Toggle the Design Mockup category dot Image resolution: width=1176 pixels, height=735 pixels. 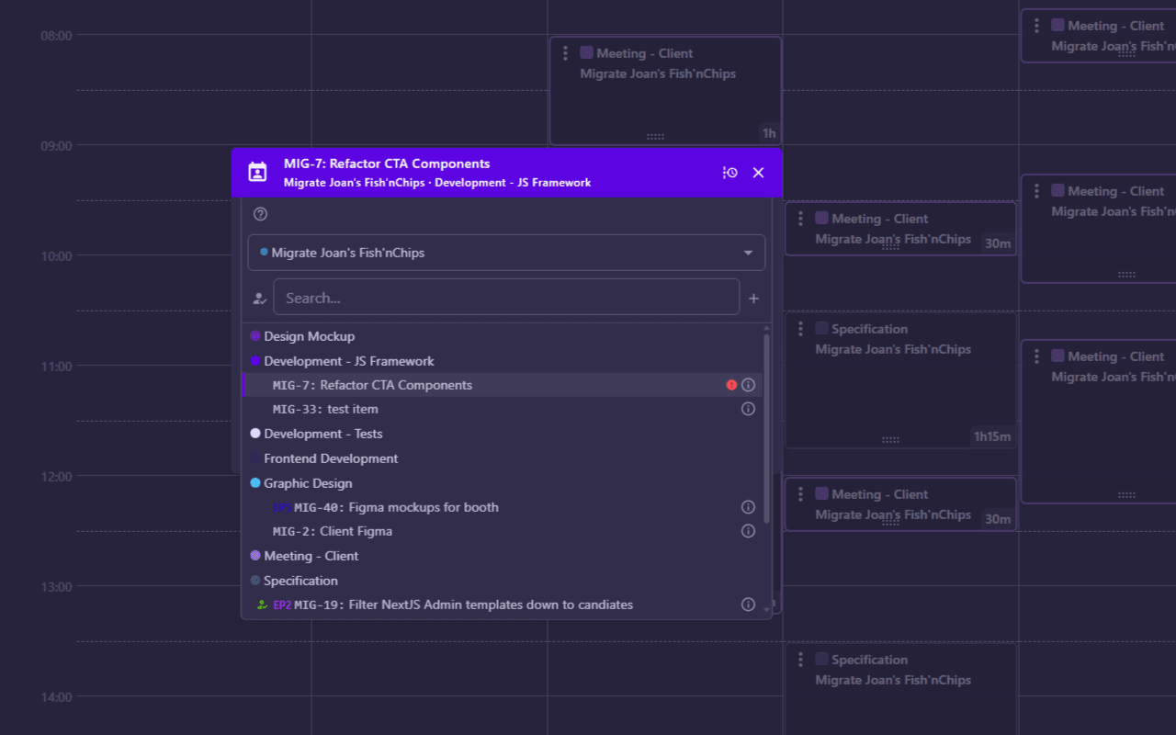point(255,335)
